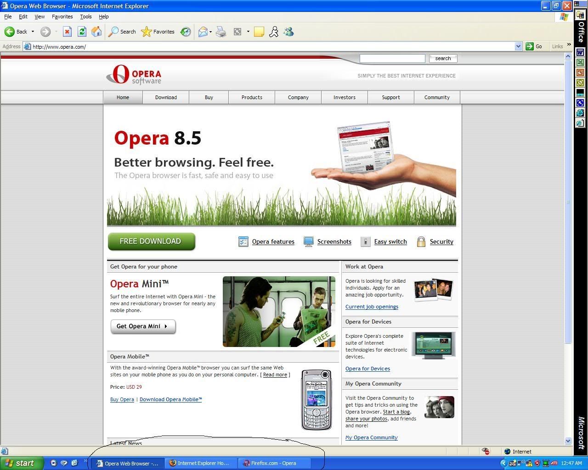This screenshot has height=470, width=588.
Task: Click the Opera Mini phone users image
Action: (279, 312)
